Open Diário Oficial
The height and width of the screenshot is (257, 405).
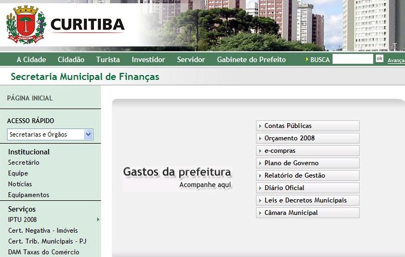coord(308,188)
